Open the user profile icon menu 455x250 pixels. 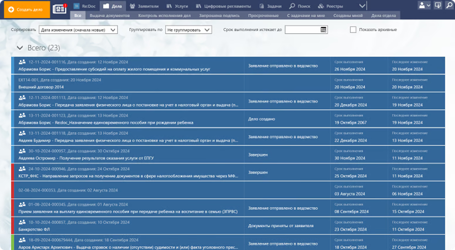click(424, 6)
